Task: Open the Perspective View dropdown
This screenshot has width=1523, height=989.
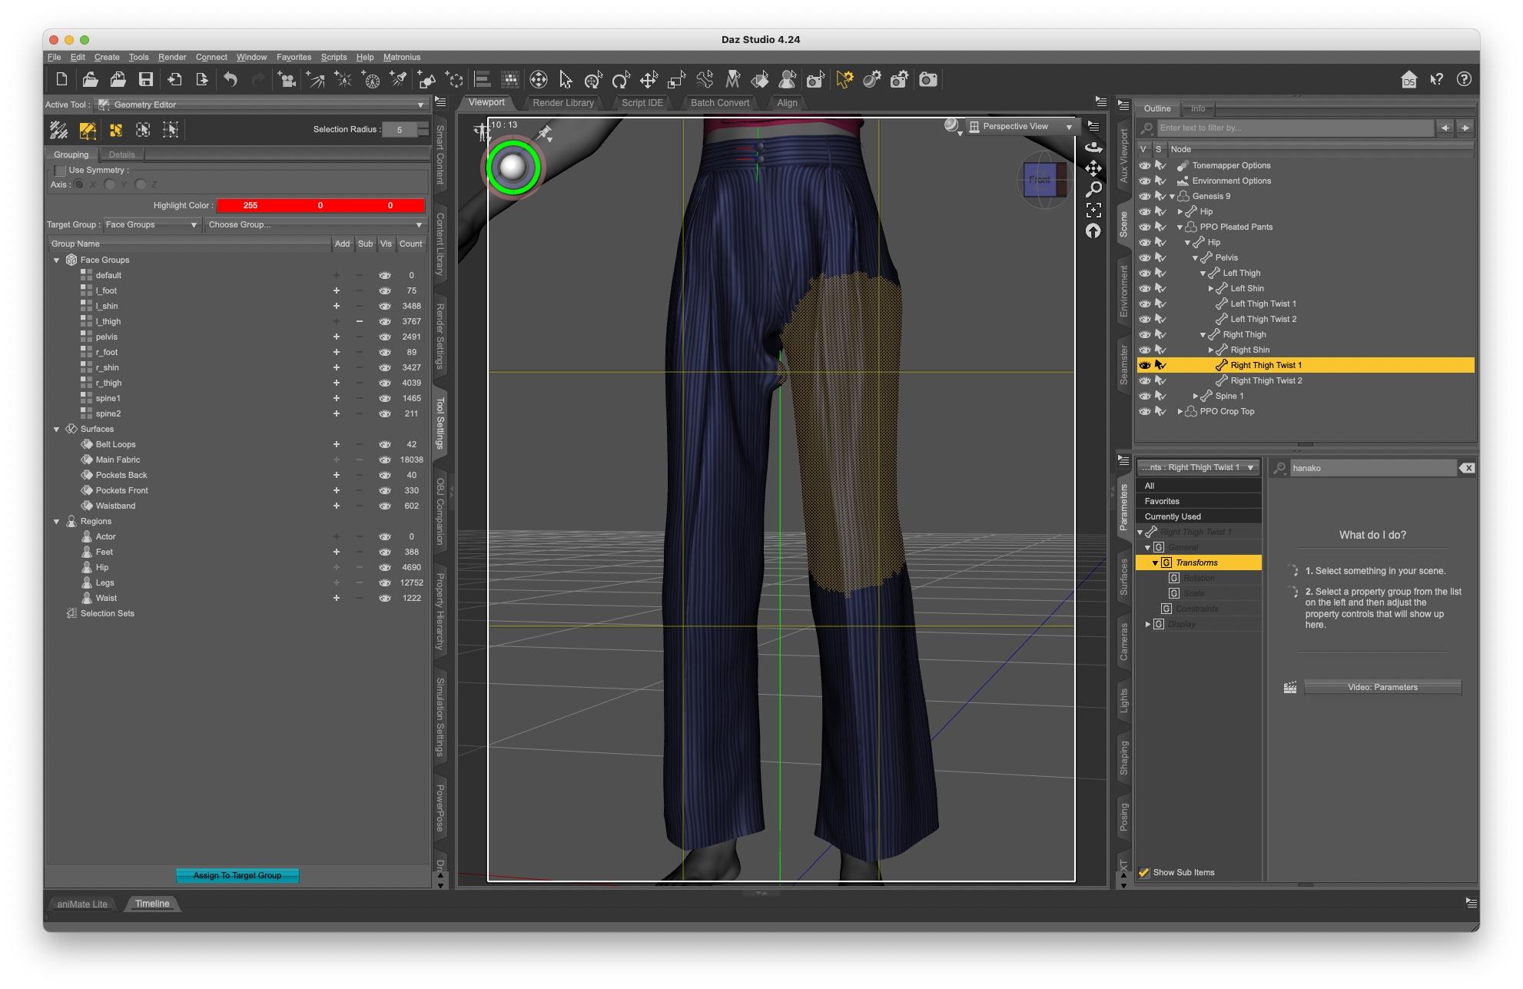Action: point(1021,126)
